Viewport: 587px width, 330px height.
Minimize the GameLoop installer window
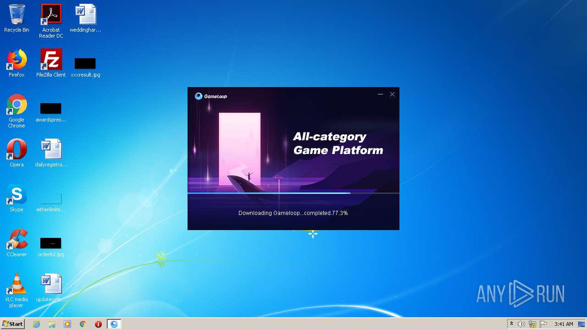(380, 94)
